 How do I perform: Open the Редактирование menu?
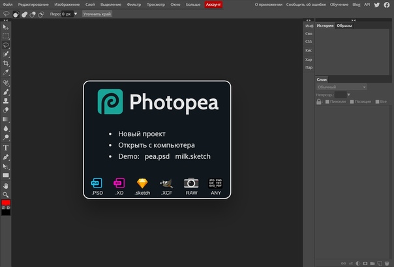click(33, 5)
